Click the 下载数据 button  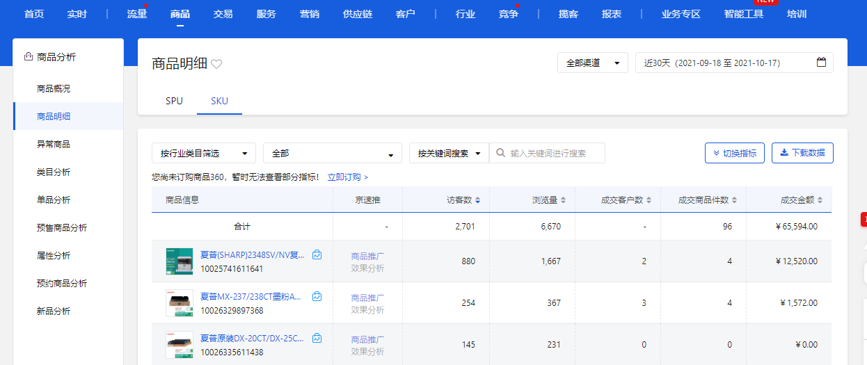coord(802,153)
